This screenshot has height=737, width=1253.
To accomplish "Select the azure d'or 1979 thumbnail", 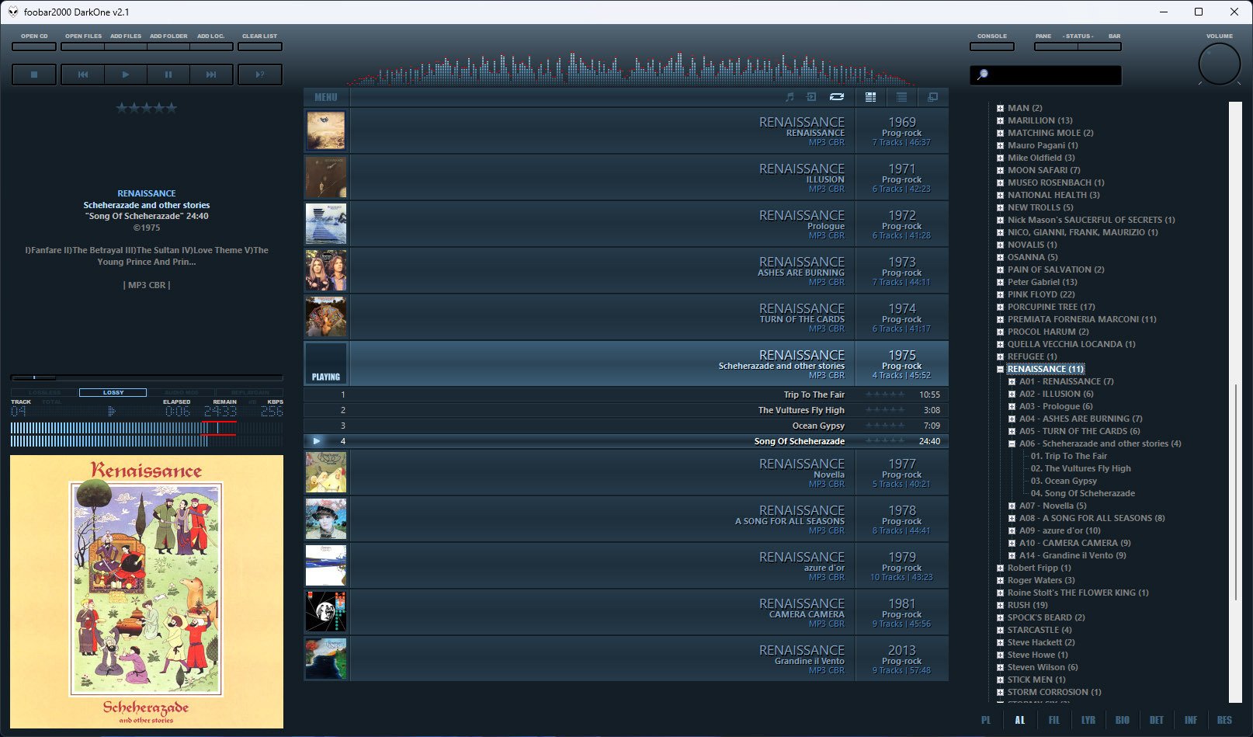I will [x=326, y=565].
